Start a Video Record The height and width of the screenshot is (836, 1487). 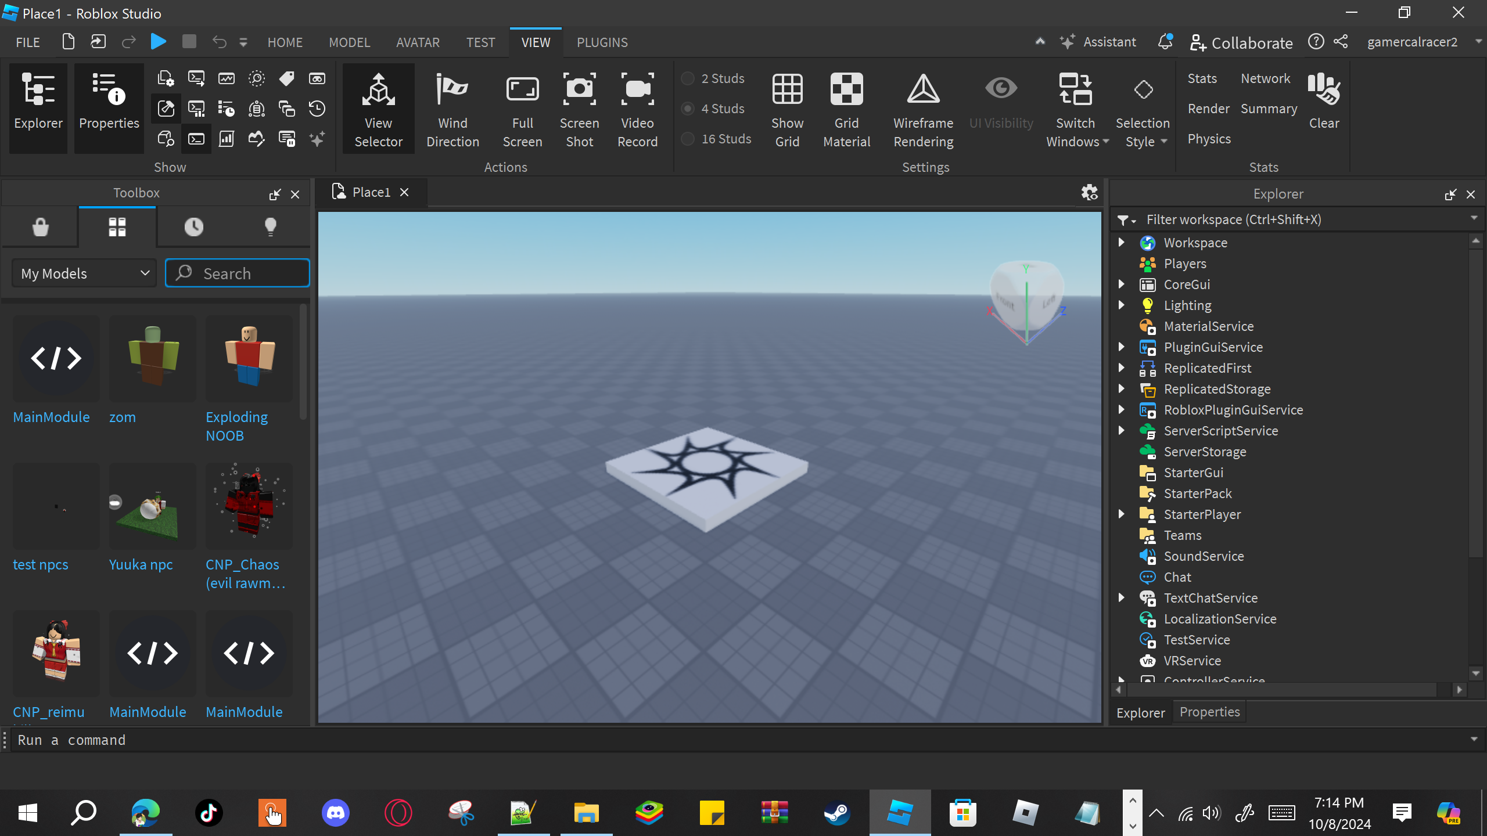(637, 90)
